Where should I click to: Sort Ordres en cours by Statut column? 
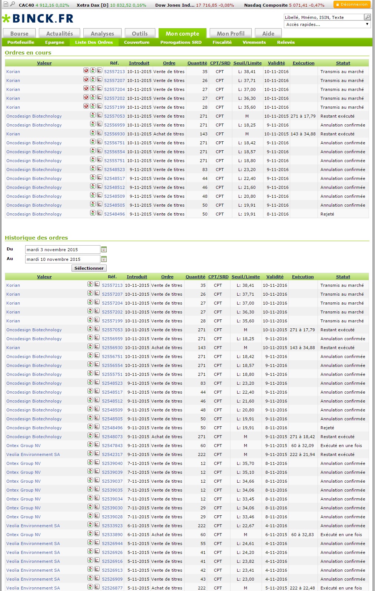(x=343, y=63)
